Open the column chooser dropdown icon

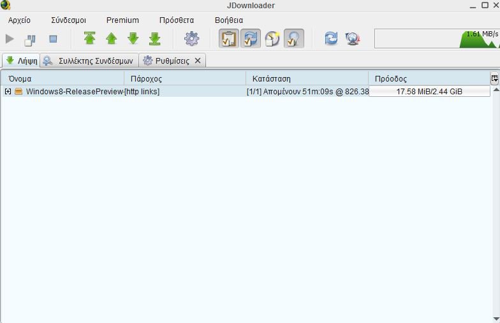coord(495,78)
